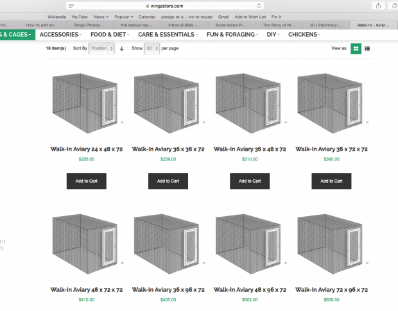Switch to the (31) Palomacy tab

click(x=325, y=25)
